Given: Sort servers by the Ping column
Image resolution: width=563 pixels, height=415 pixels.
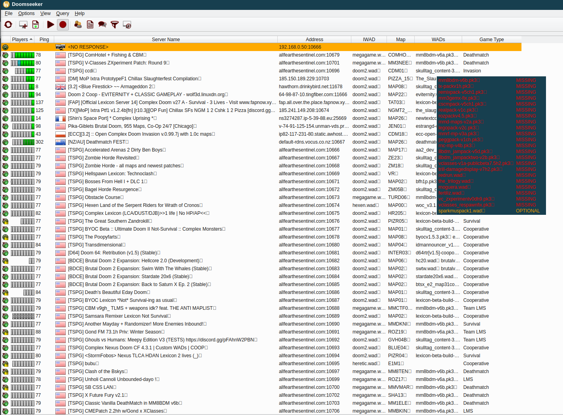Looking at the screenshot, I should point(44,40).
